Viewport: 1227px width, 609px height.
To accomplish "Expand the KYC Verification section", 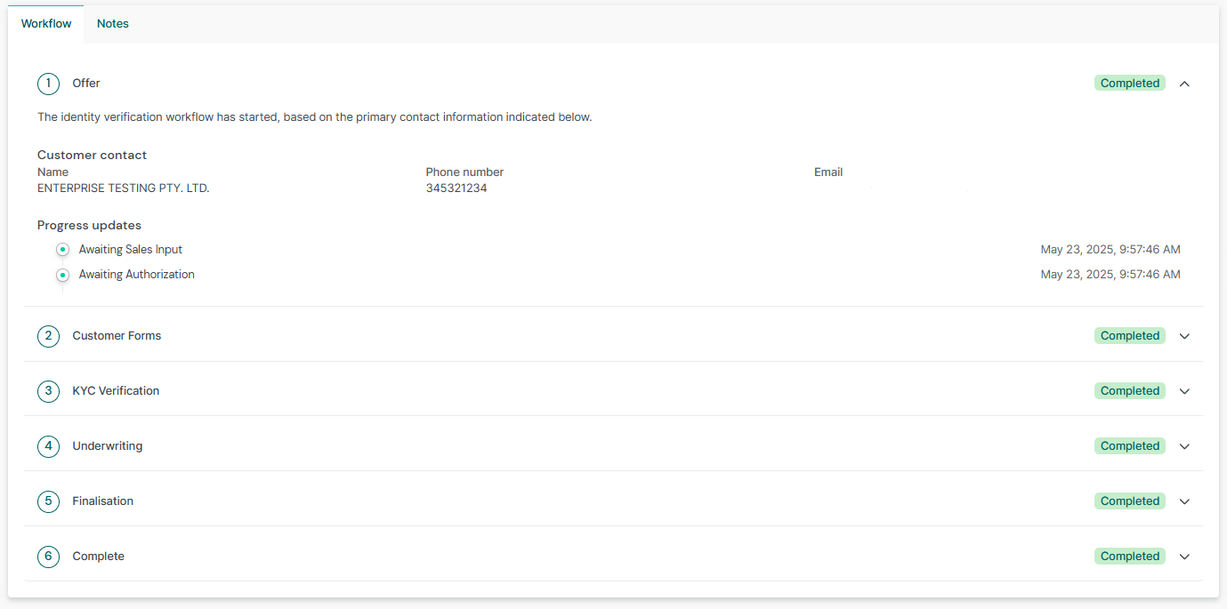I will [1184, 391].
